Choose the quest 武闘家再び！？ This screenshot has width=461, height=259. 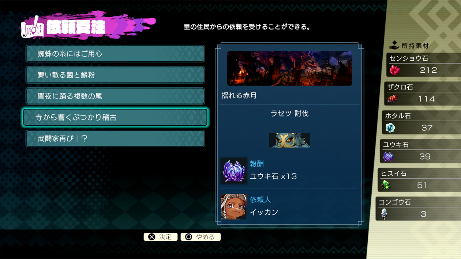pos(115,139)
